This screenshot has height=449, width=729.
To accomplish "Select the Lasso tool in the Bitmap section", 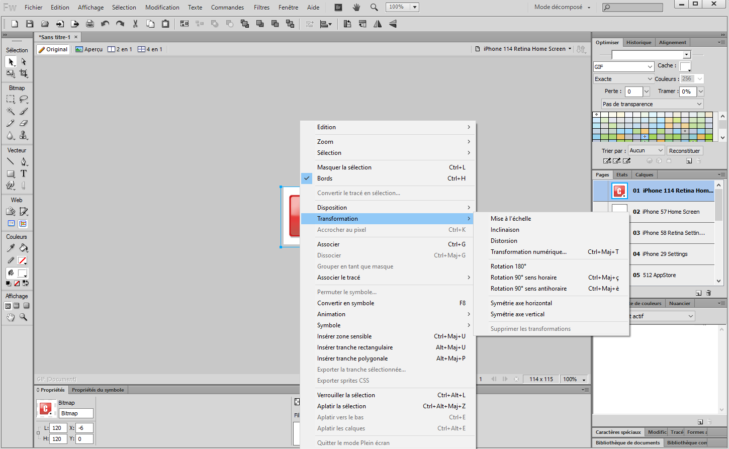I will (x=23, y=99).
